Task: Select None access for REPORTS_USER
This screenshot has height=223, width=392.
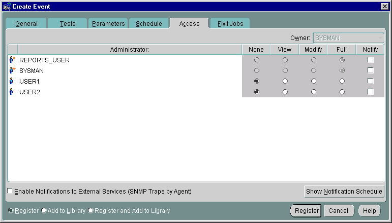Action: pyautogui.click(x=256, y=60)
